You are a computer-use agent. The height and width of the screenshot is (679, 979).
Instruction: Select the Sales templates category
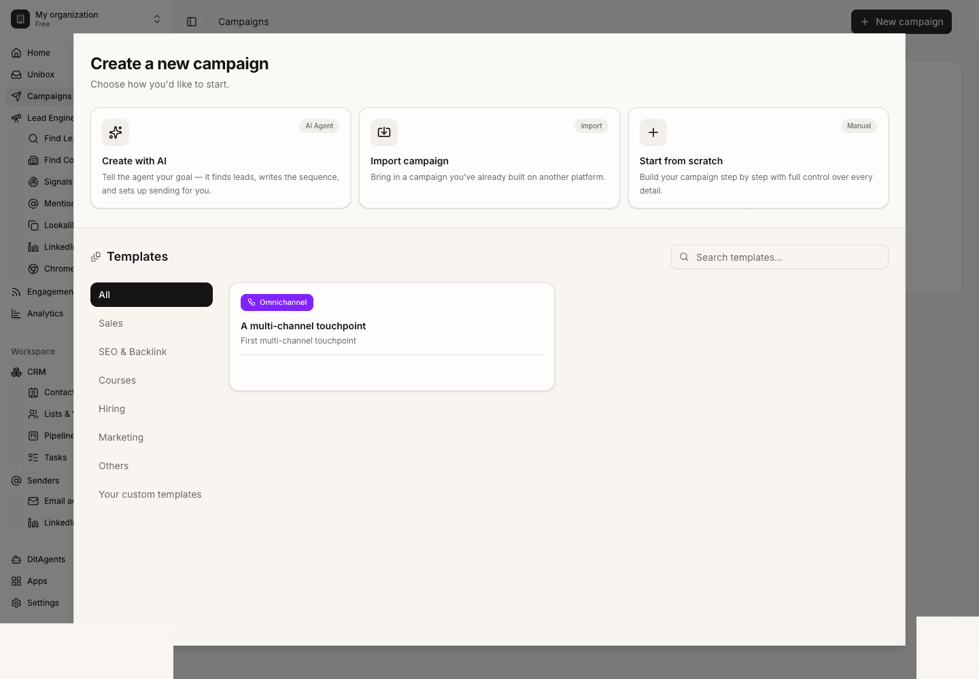152,323
